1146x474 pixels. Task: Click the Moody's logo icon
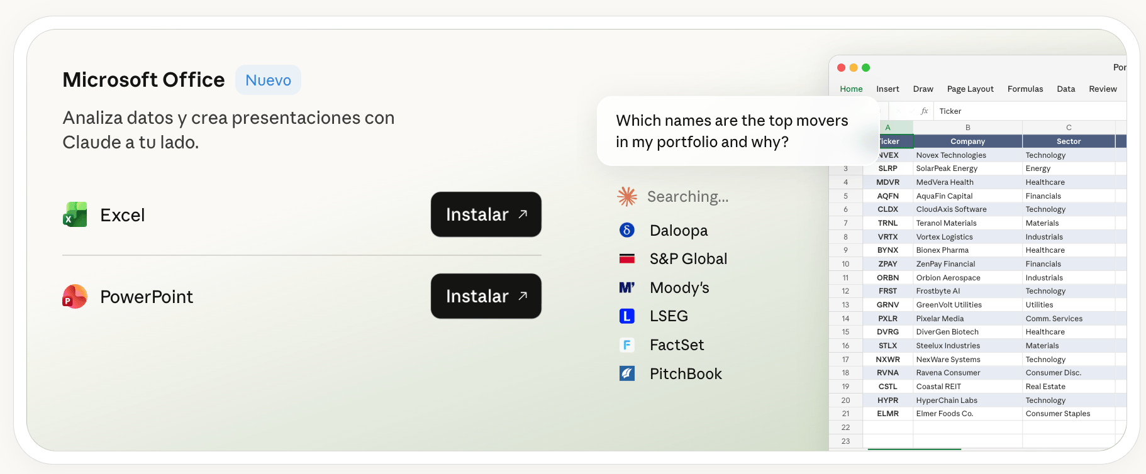click(x=626, y=287)
